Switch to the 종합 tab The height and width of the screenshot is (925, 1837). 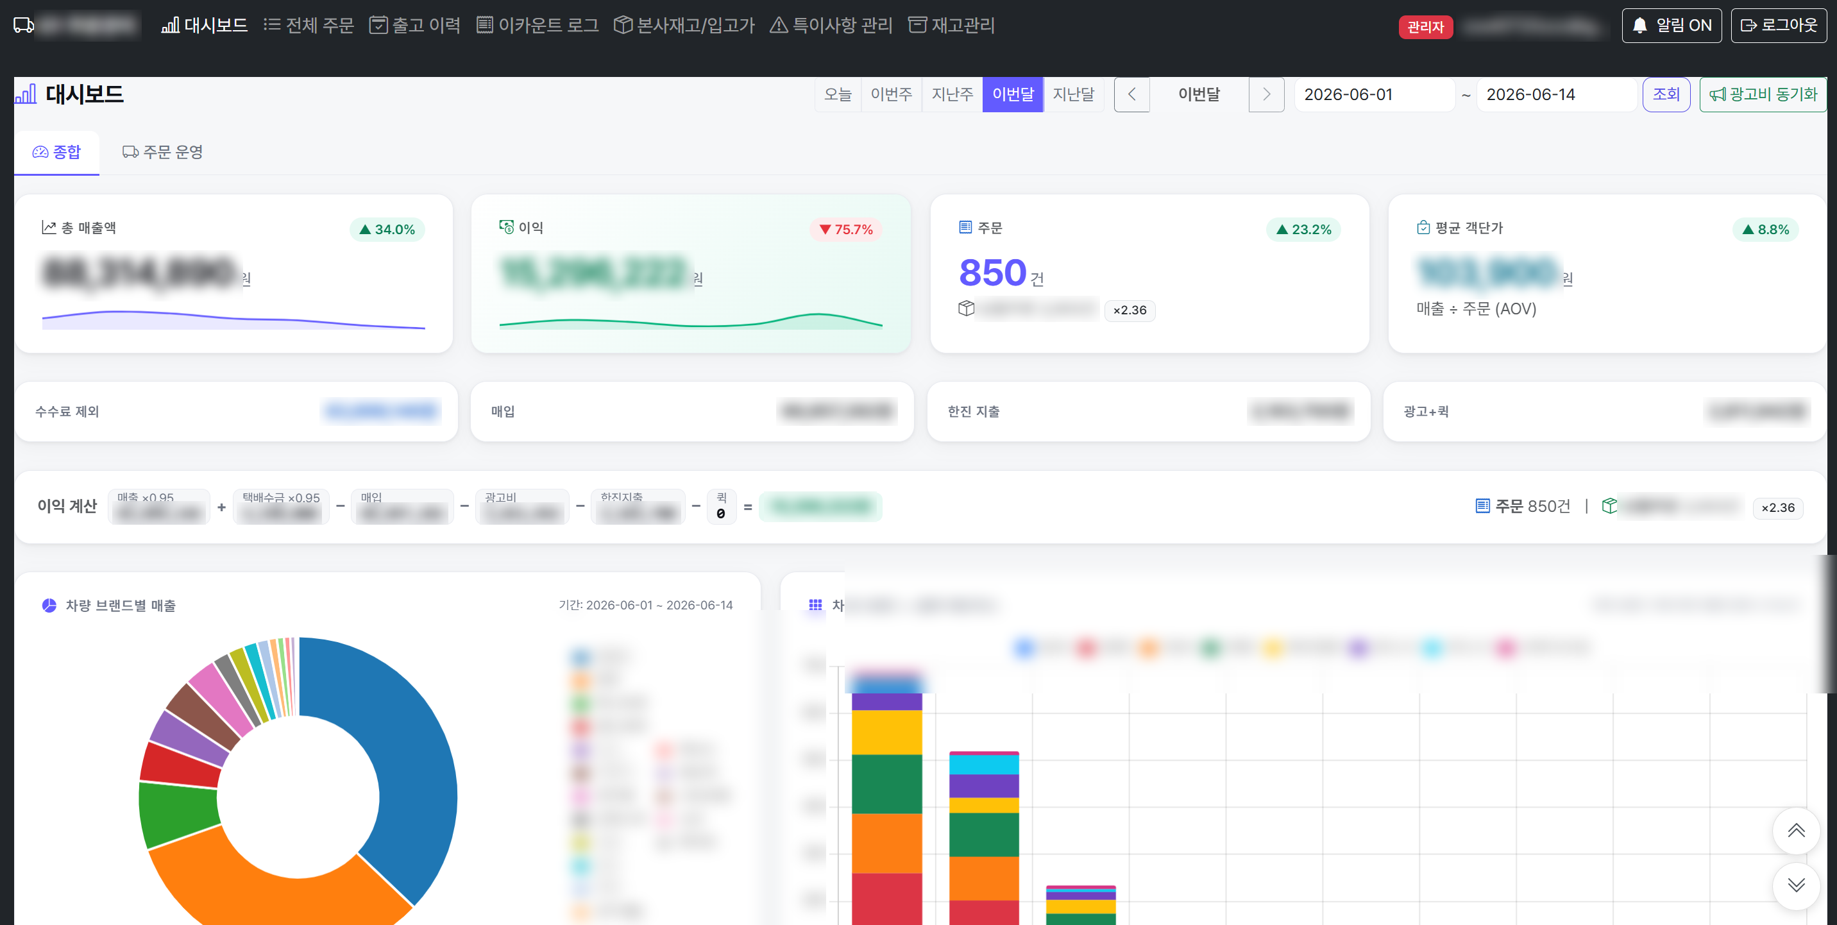(x=56, y=152)
